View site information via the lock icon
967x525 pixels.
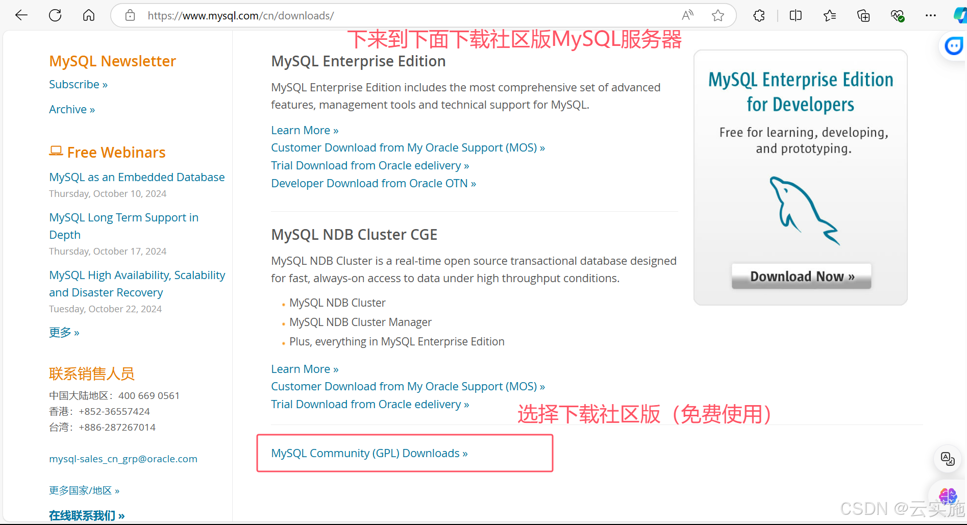pos(130,15)
